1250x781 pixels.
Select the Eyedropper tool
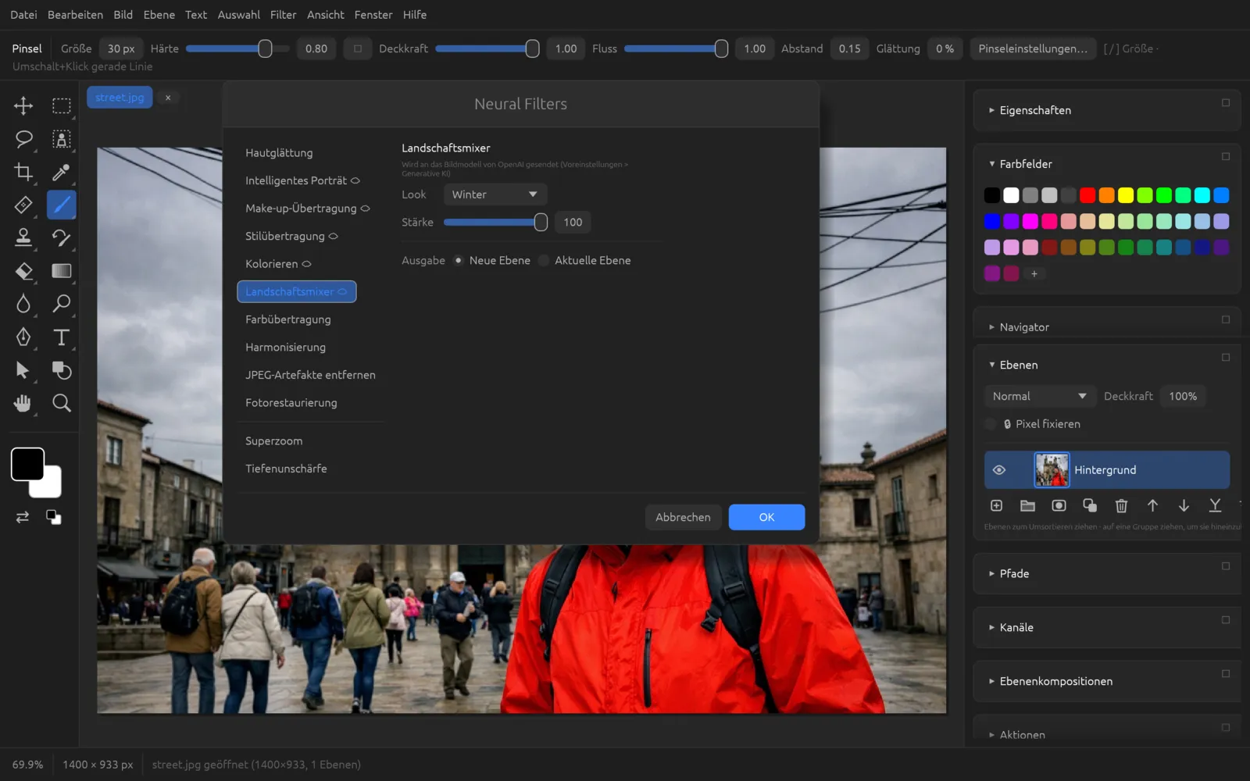(x=61, y=172)
